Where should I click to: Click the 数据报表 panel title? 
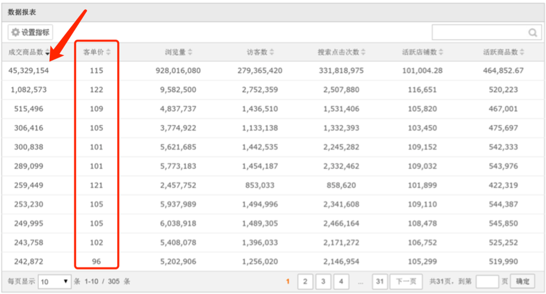click(22, 12)
